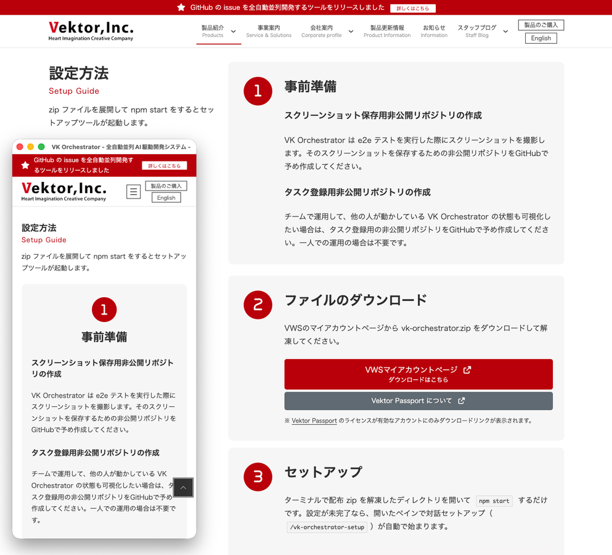Click Setup Guide text in VK Orchestrator window
The width and height of the screenshot is (612, 555).
pos(44,240)
